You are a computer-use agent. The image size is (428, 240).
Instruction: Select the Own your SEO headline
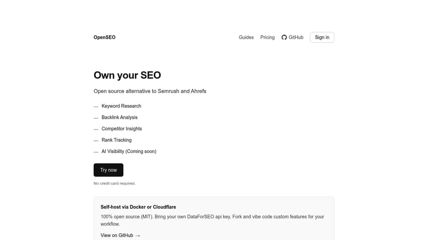click(127, 75)
